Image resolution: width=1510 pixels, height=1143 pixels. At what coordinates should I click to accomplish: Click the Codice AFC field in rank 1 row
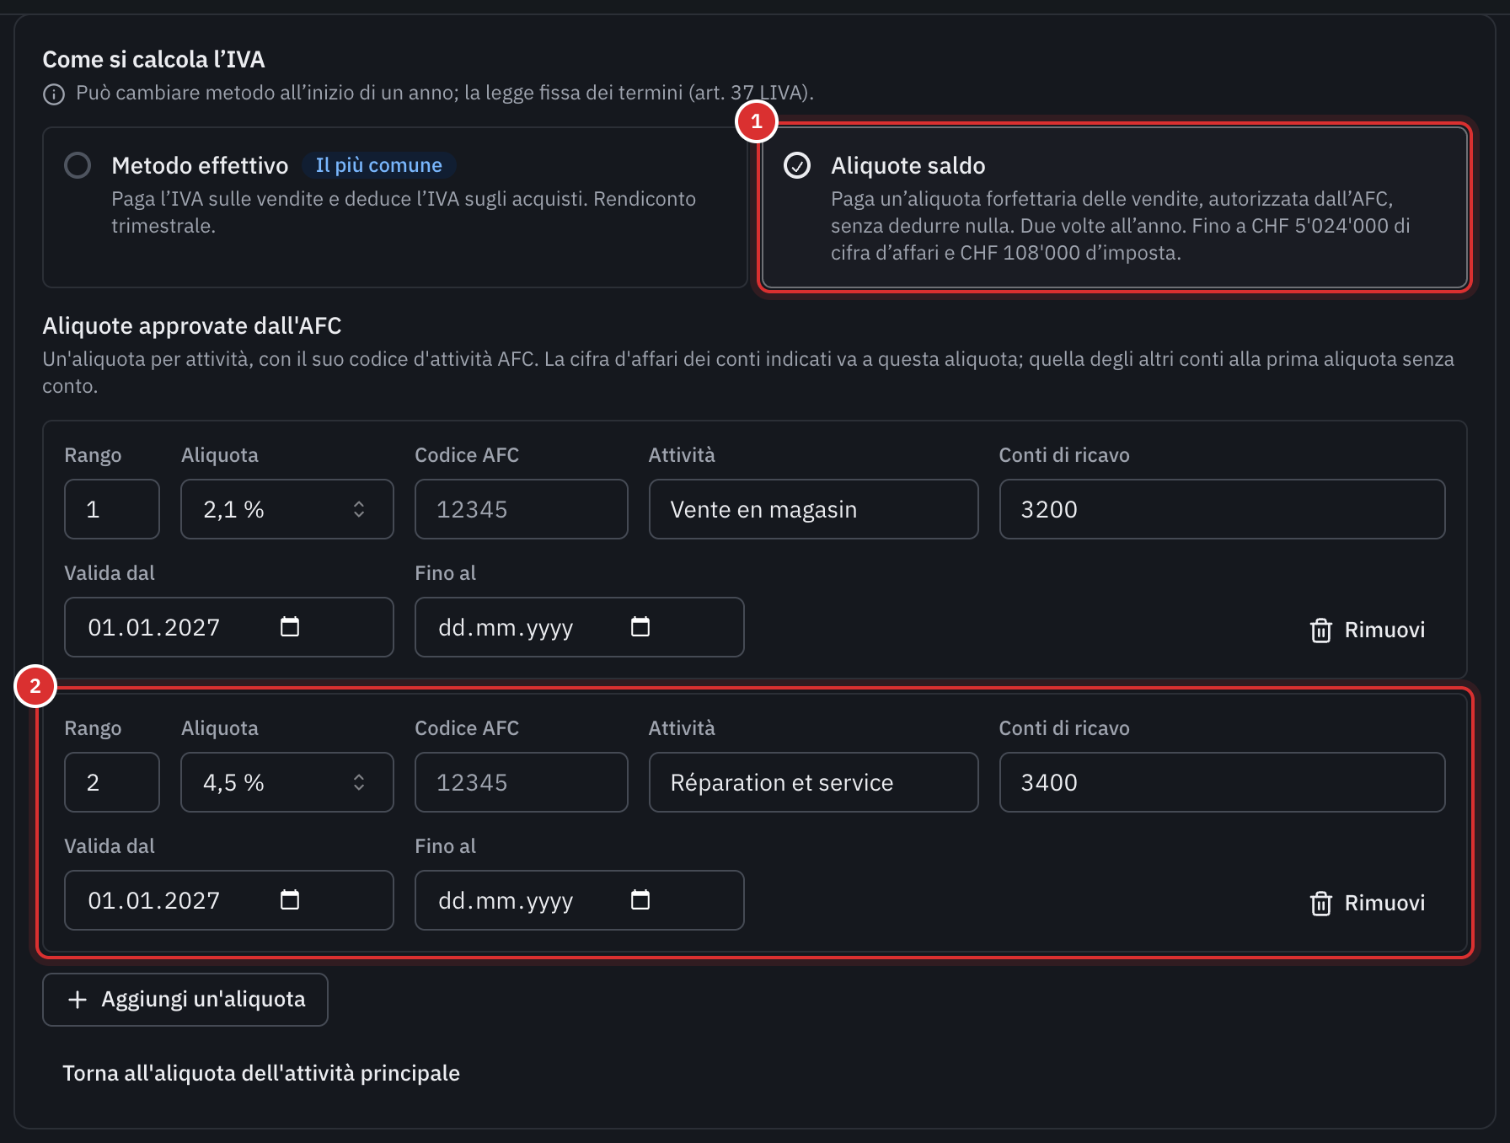(x=522, y=509)
